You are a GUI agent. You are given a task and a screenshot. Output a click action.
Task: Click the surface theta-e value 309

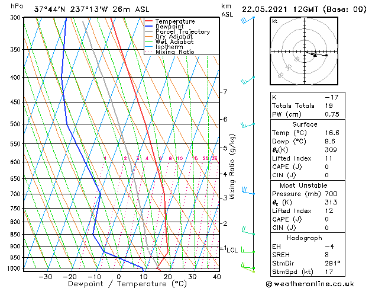[x=331, y=150]
